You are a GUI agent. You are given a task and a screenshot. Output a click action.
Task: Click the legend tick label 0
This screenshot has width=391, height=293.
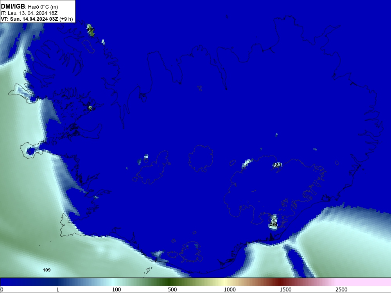[x=2, y=289]
